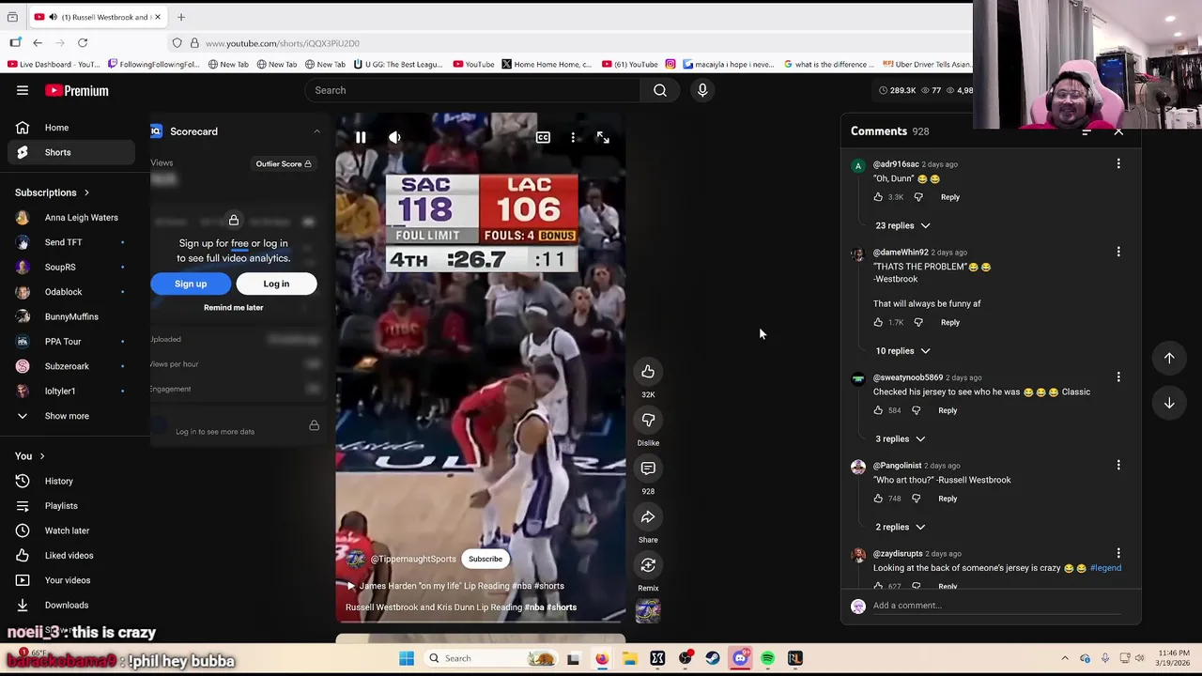Image resolution: width=1202 pixels, height=676 pixels.
Task: Enter fullscreen for the Short
Action: click(x=603, y=137)
